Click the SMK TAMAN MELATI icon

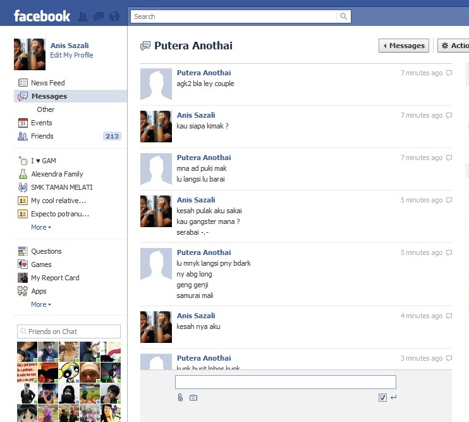click(23, 187)
